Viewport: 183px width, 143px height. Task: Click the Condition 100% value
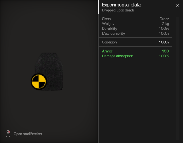pos(164,42)
